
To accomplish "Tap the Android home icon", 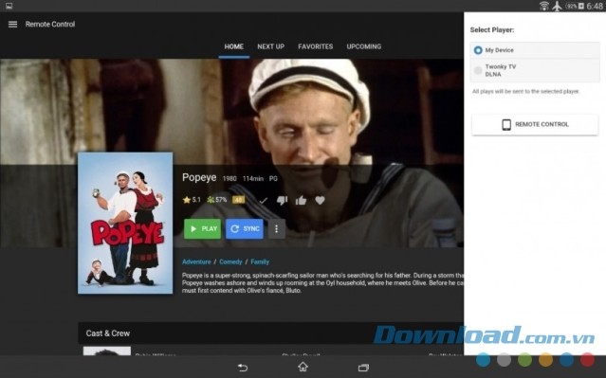I will (303, 367).
